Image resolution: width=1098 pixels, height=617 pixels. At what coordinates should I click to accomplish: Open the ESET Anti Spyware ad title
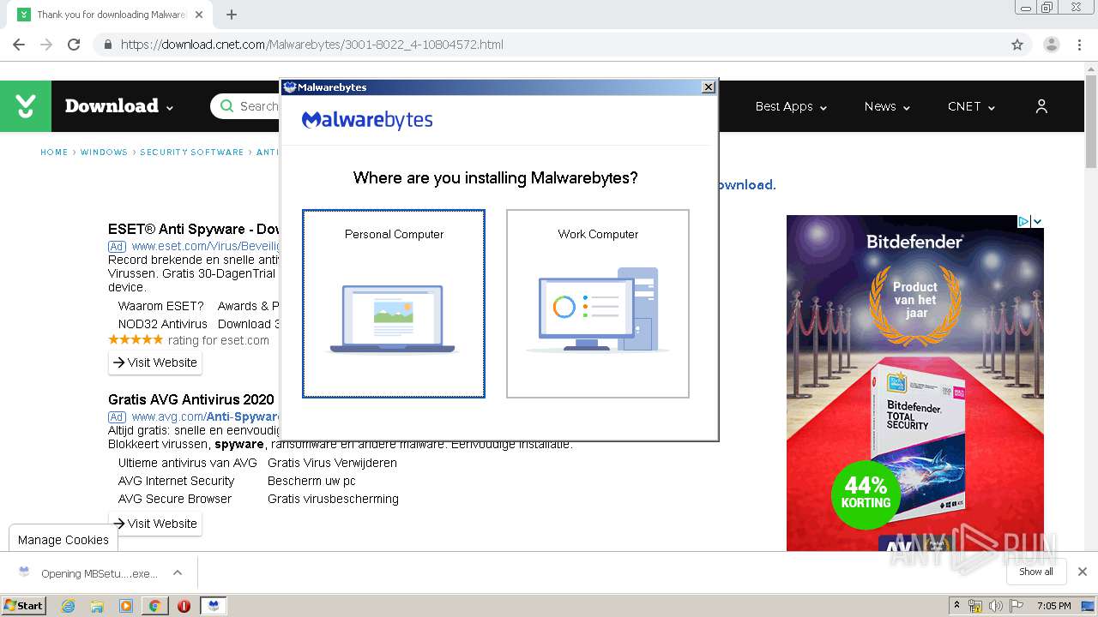(194, 230)
